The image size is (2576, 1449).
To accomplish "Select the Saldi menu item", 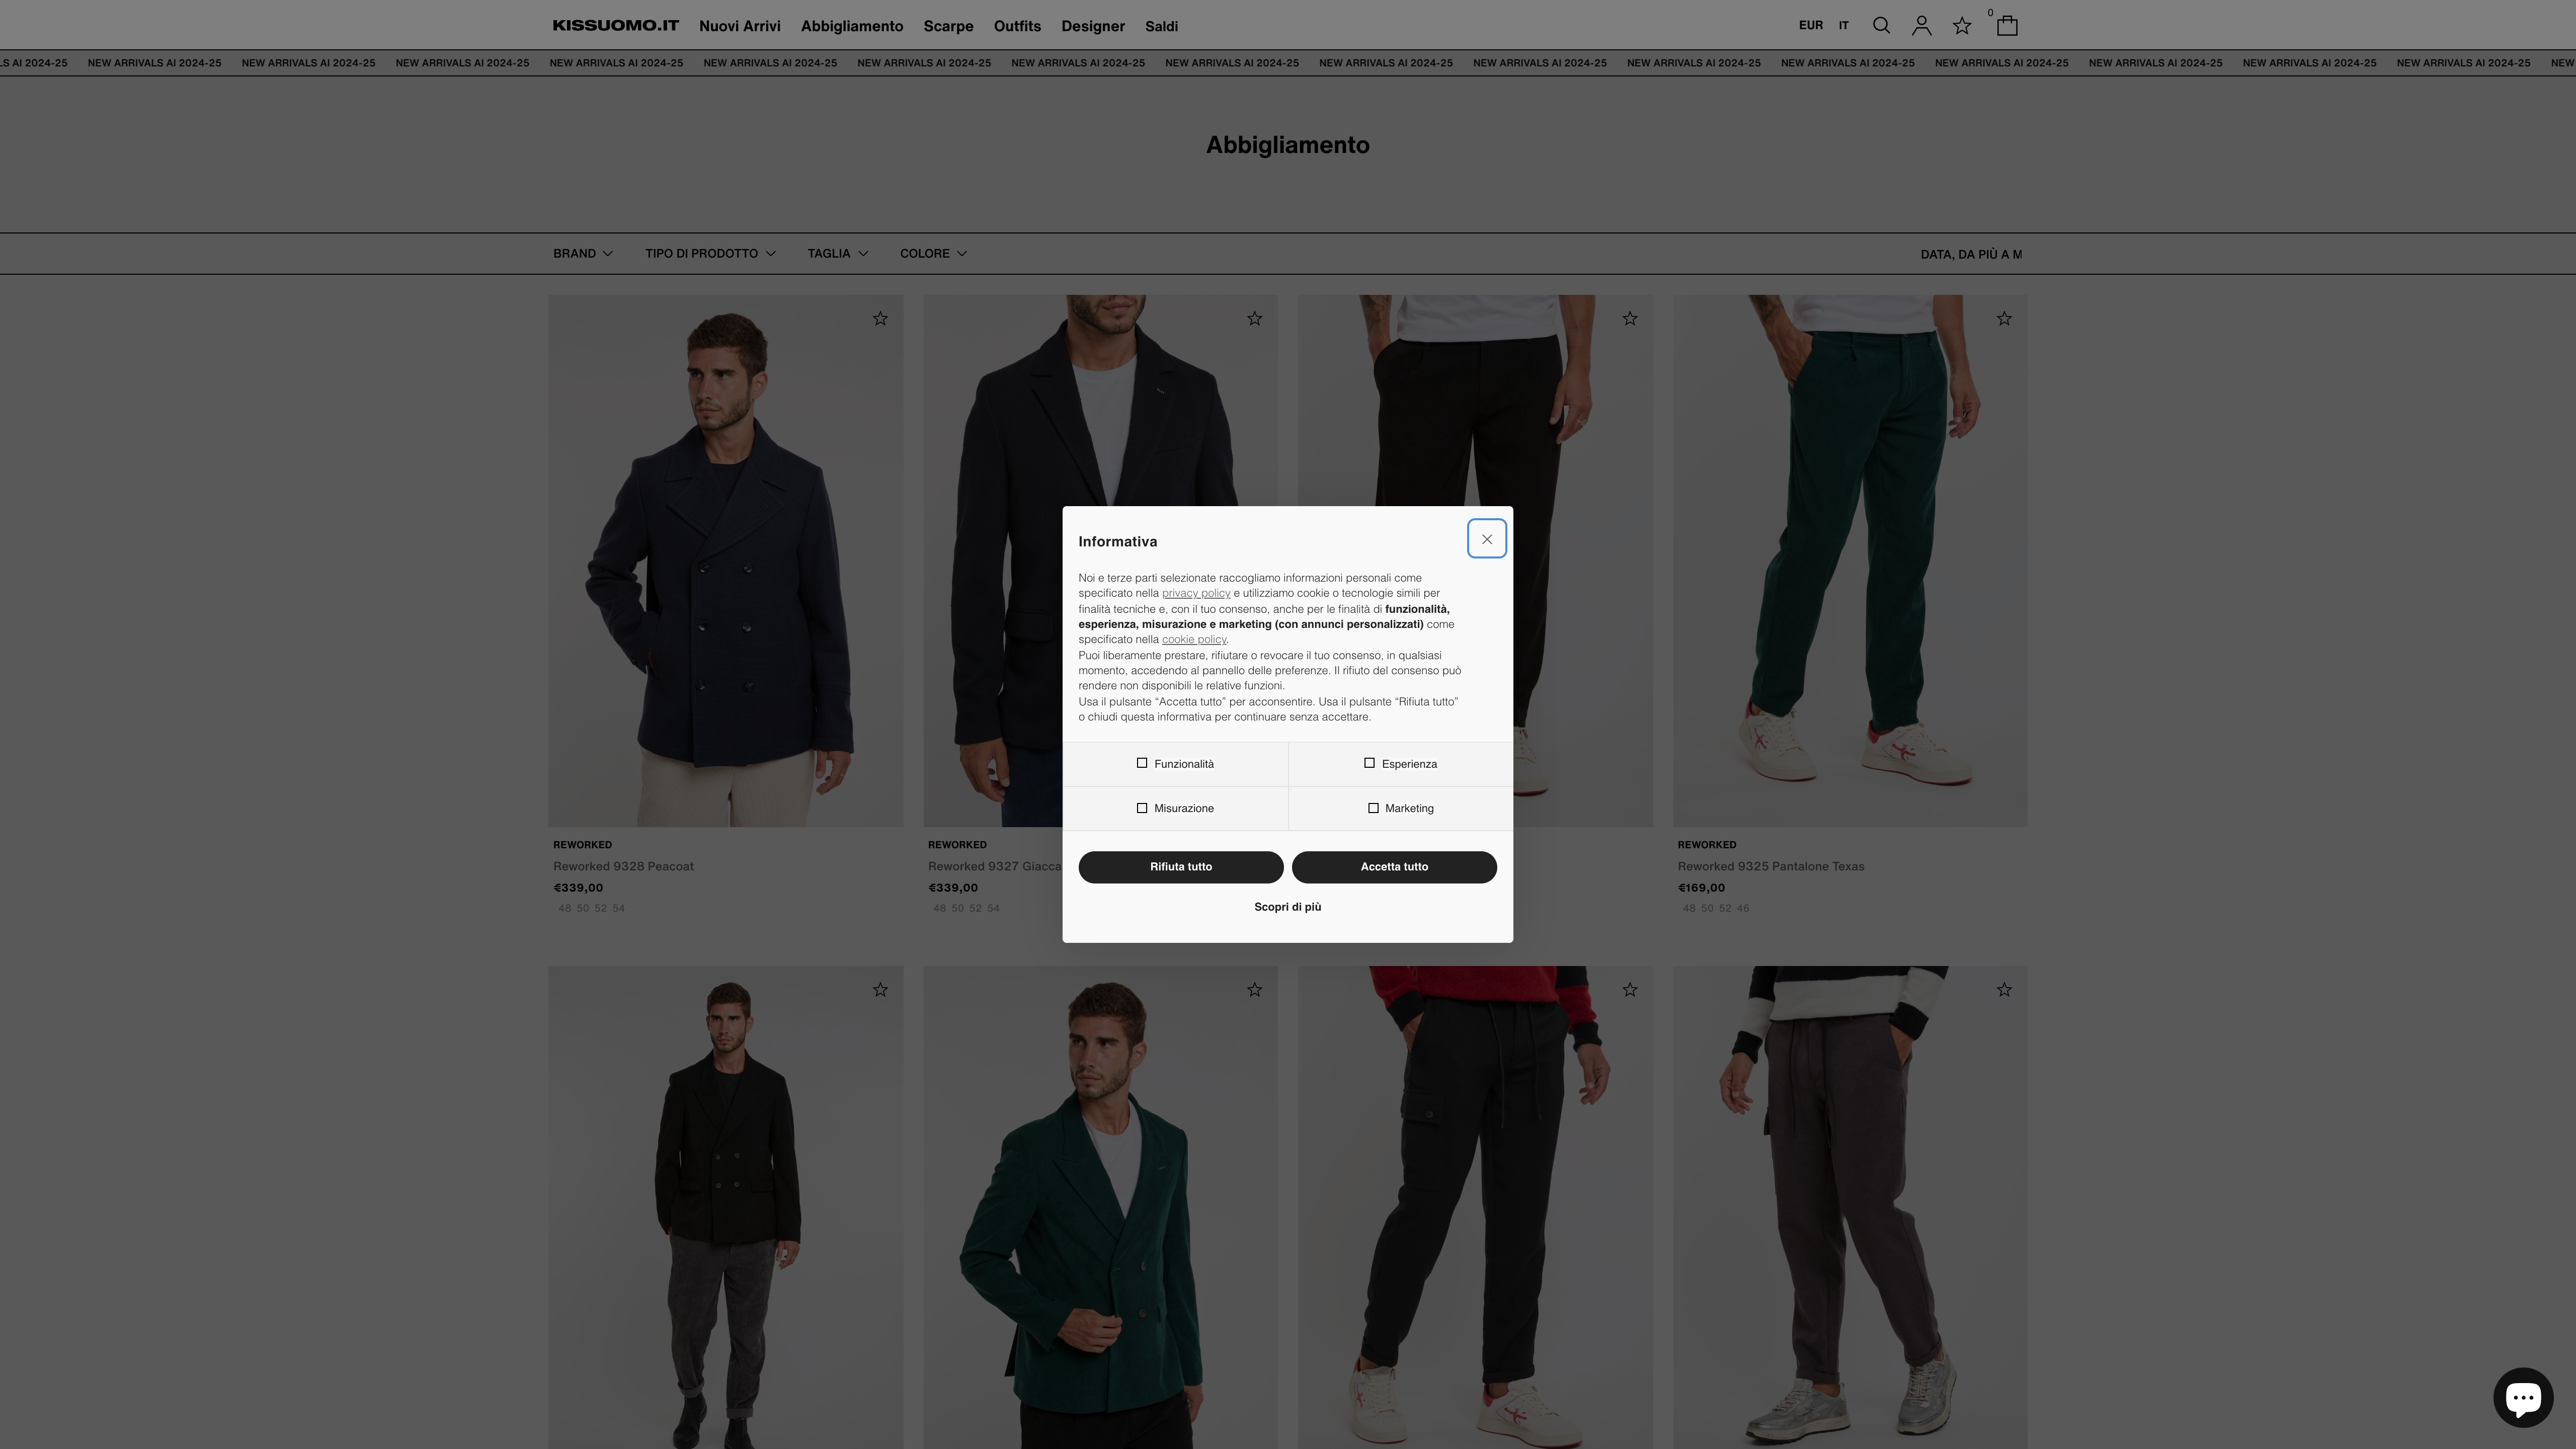I will (x=1161, y=26).
